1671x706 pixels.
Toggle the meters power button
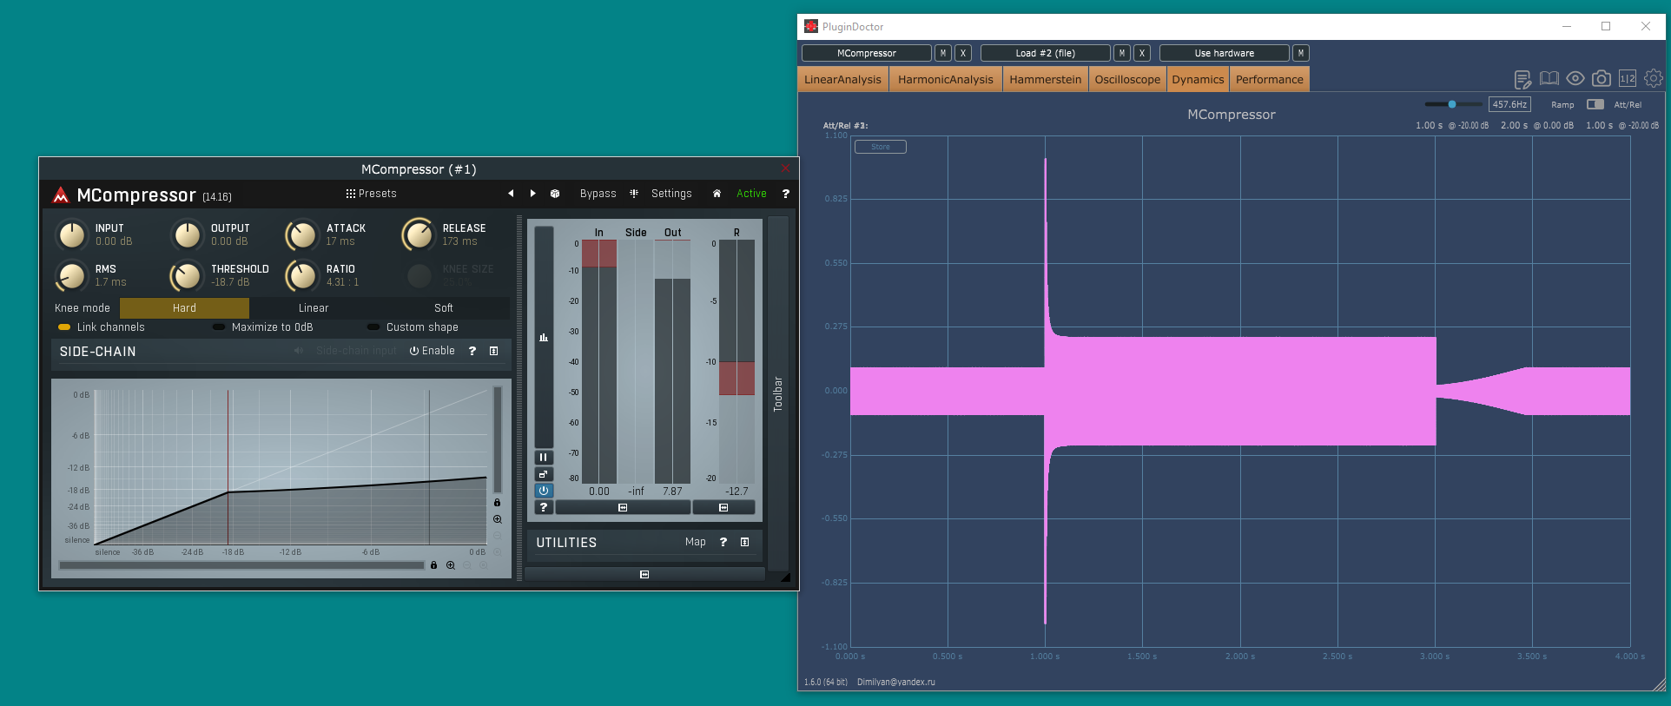pyautogui.click(x=544, y=491)
